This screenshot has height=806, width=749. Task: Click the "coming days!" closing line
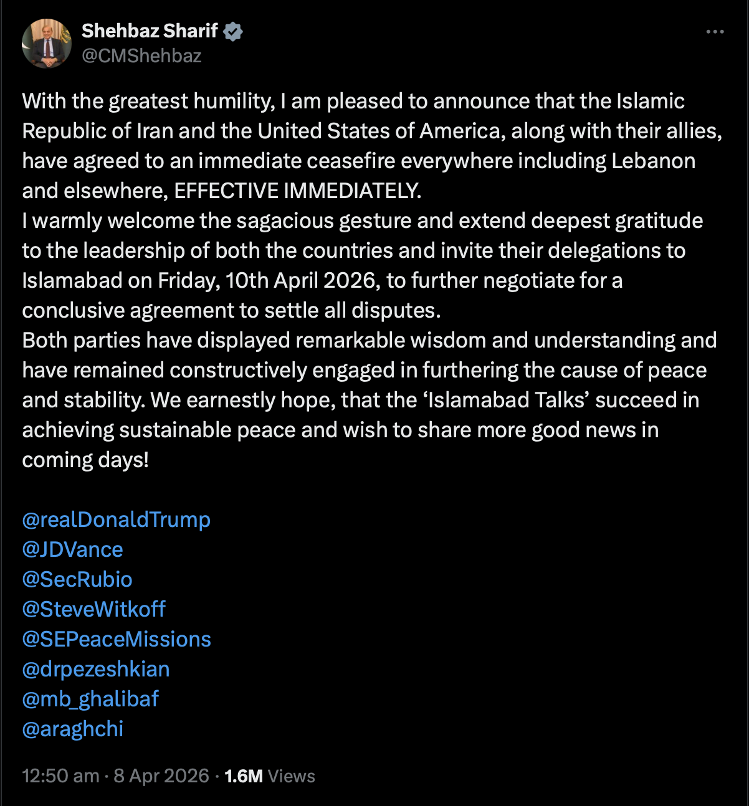pos(85,460)
